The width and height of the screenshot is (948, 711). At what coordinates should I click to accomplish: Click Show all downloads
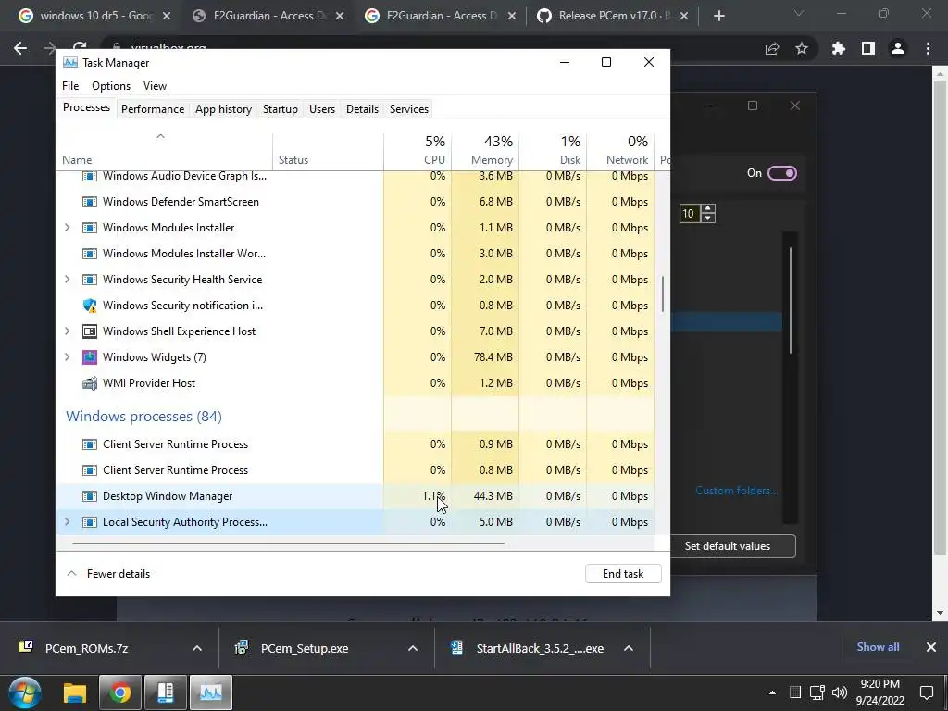[878, 647]
